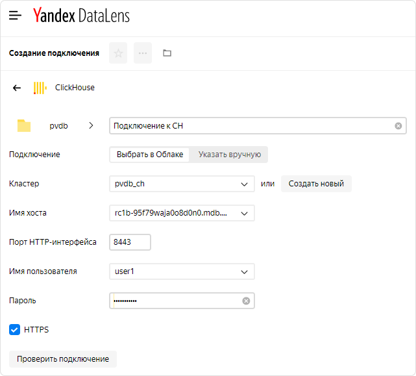Add connection to favorites with star icon

click(118, 53)
